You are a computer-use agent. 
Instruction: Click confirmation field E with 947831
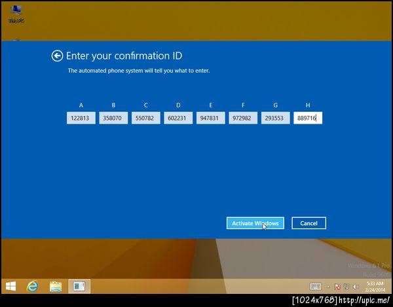pyautogui.click(x=210, y=118)
